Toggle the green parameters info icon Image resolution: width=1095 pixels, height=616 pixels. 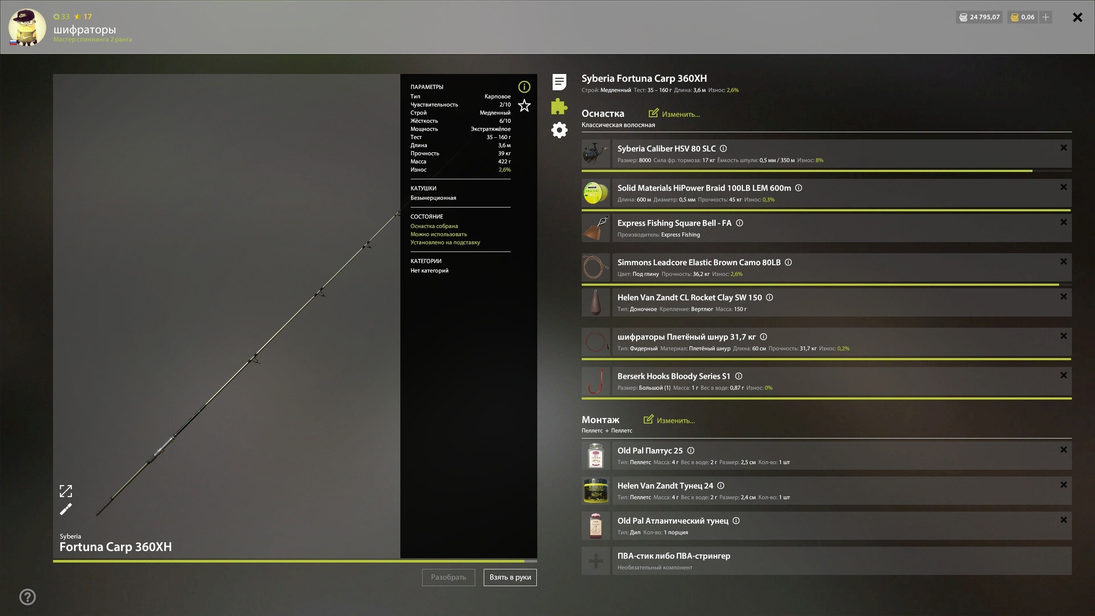click(524, 87)
